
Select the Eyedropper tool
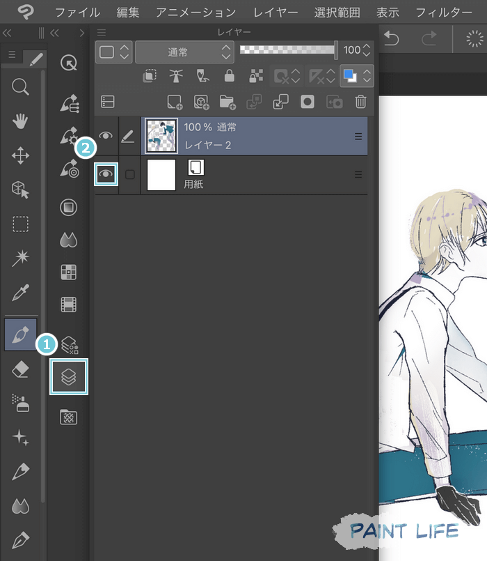20,292
